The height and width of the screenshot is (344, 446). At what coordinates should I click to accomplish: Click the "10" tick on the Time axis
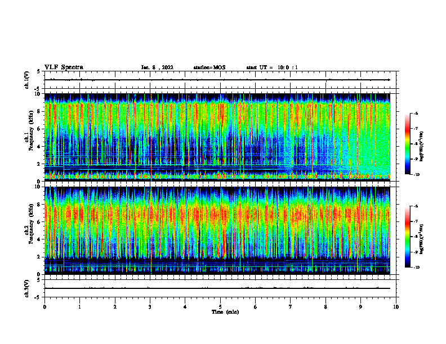(x=396, y=307)
